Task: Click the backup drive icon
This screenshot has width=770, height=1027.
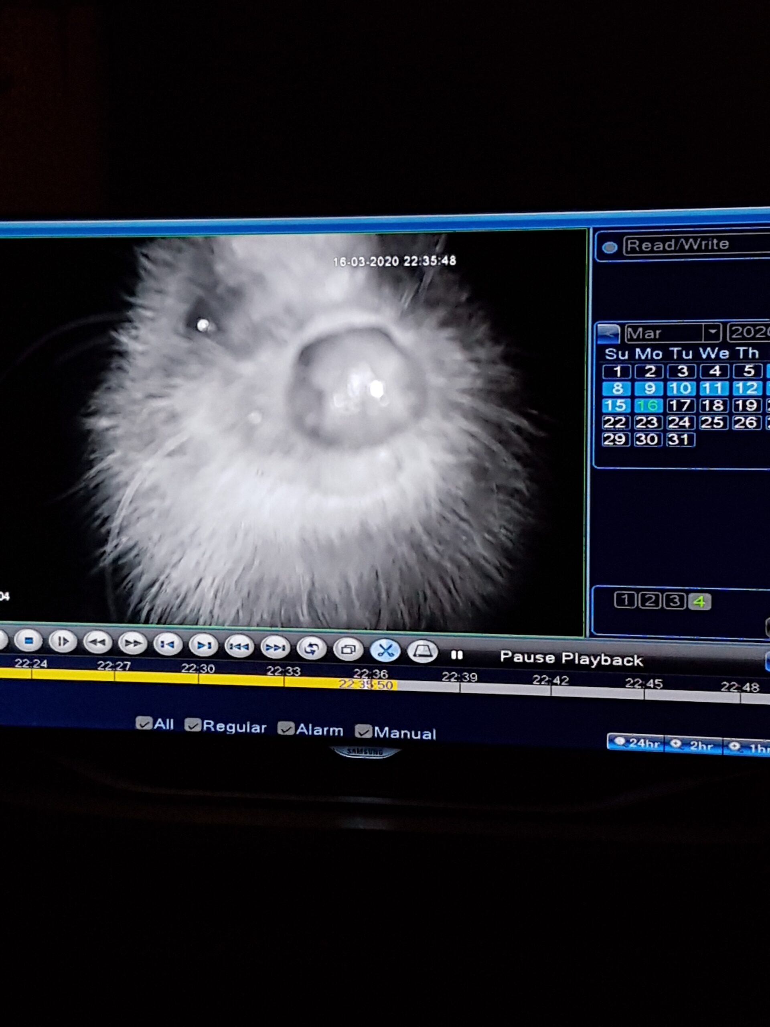Action: coord(422,652)
